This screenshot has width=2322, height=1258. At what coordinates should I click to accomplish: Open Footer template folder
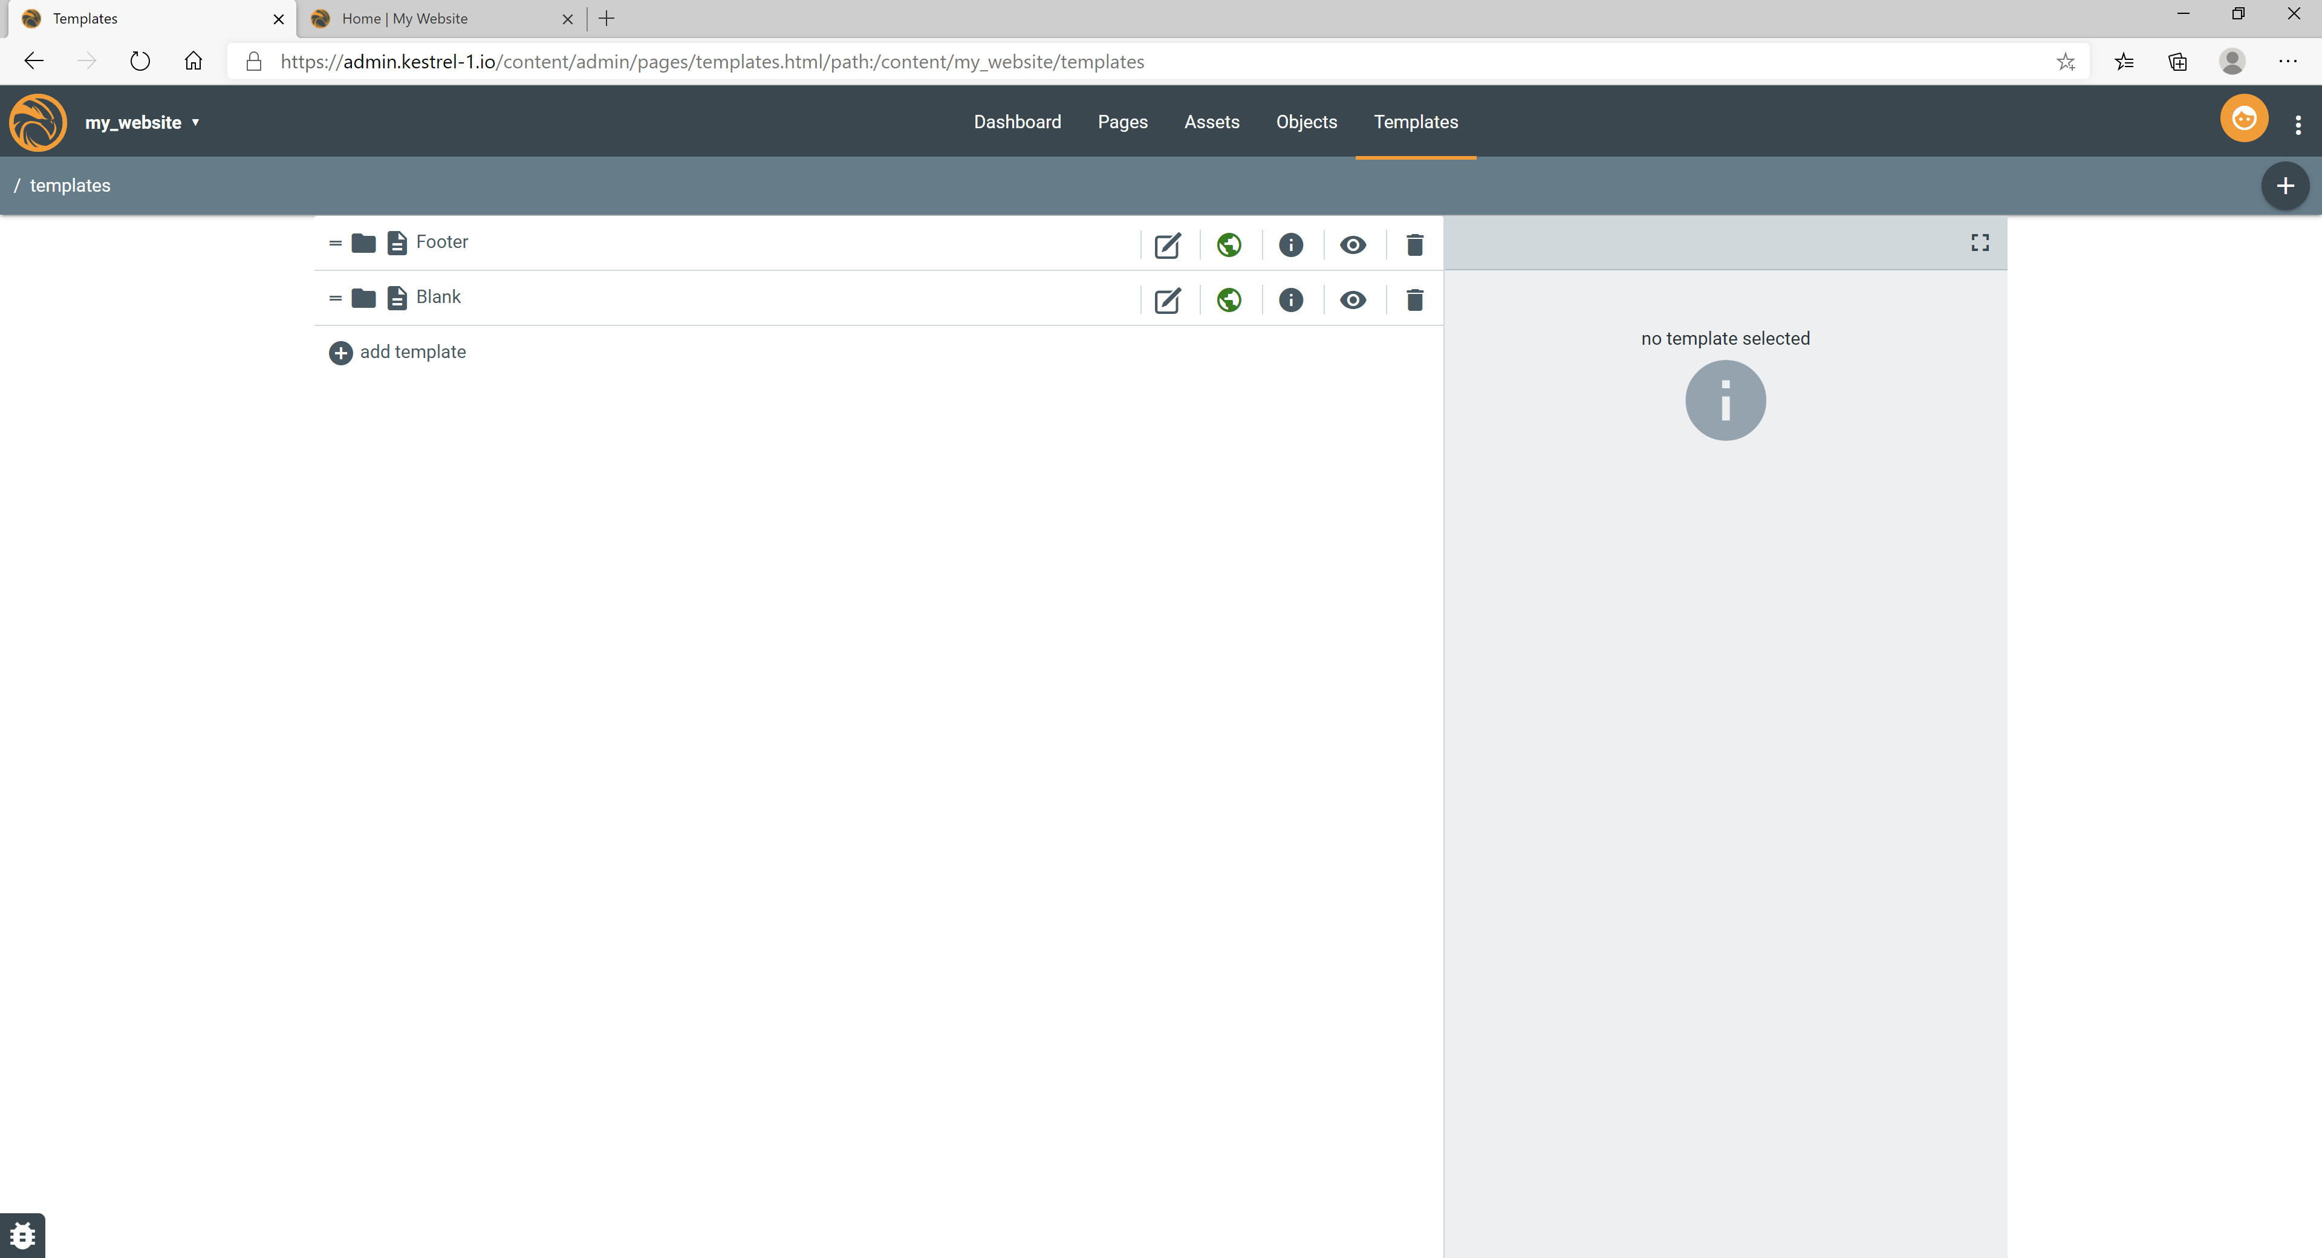coord(363,243)
